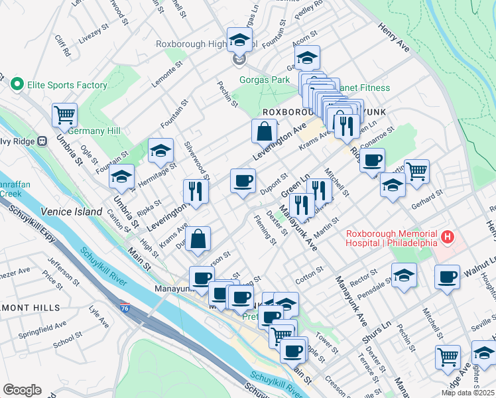Select the School St street label
Viewport: 496px width, 398px height.
coord(68,340)
